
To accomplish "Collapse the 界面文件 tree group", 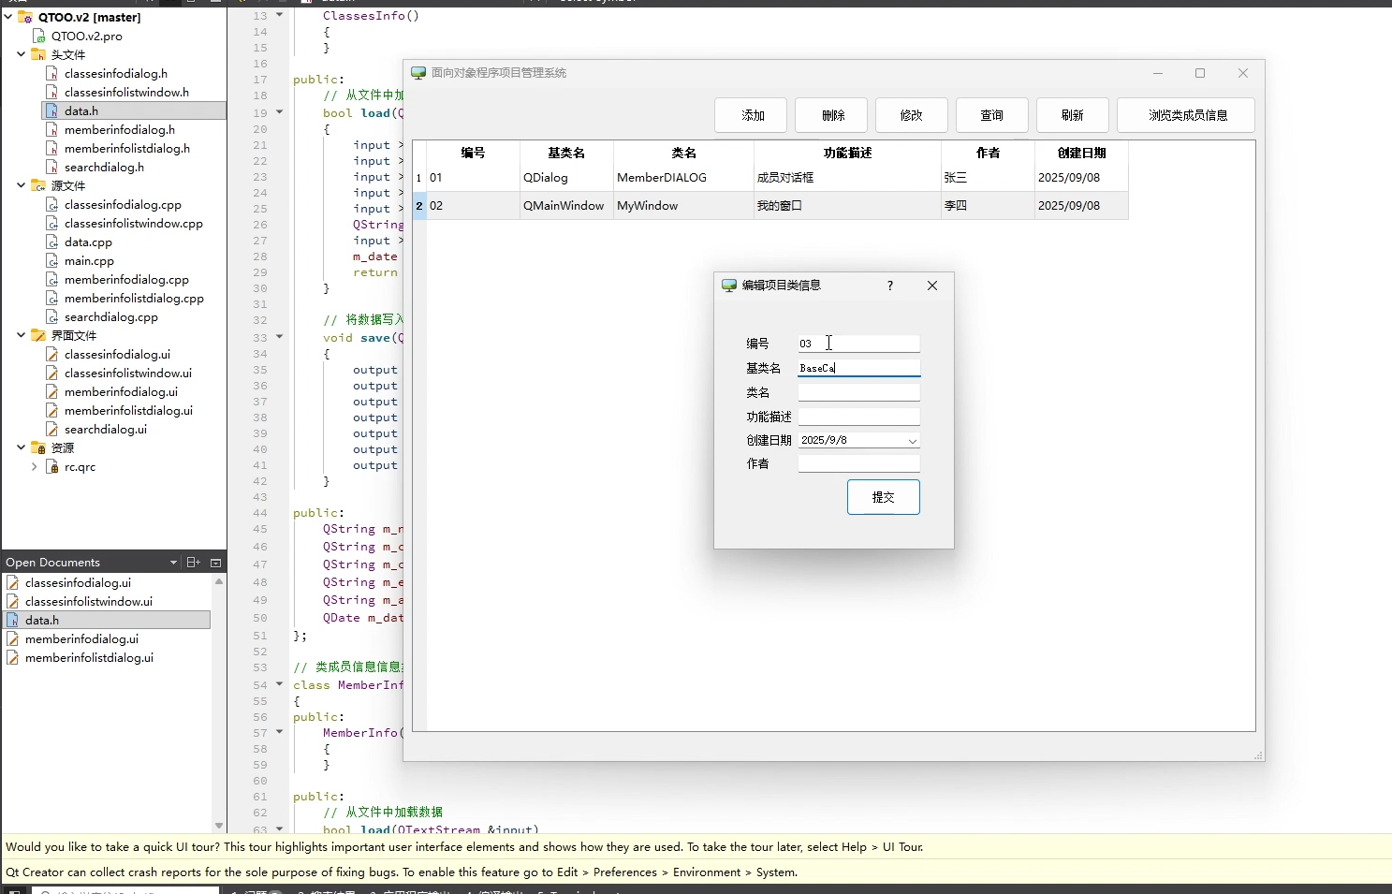I will tap(22, 334).
